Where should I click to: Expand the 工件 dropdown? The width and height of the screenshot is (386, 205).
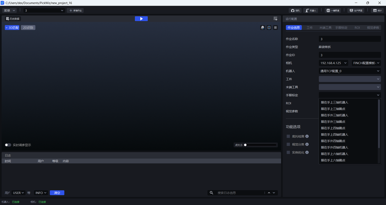pyautogui.click(x=350, y=79)
